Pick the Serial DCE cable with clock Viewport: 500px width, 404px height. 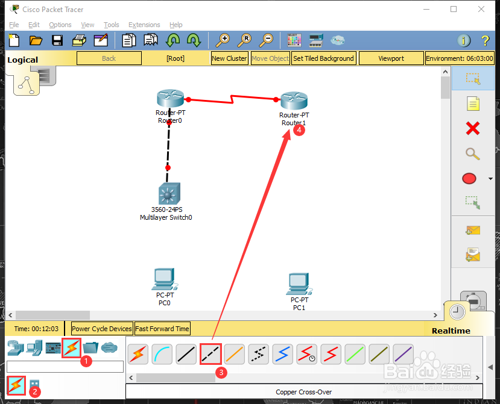tap(307, 354)
